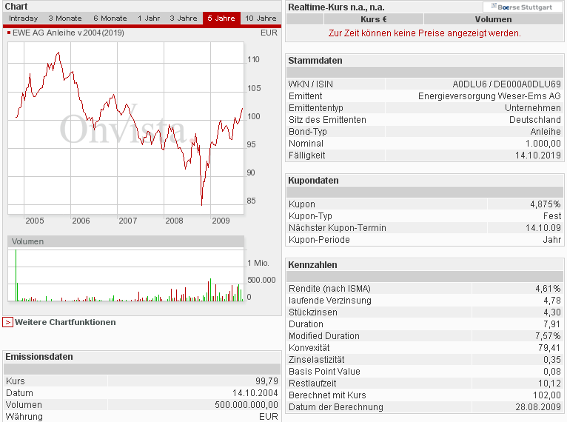This screenshot has height=422, width=567.
Task: Click the 1 Mio. volume axis label
Action: tap(258, 263)
